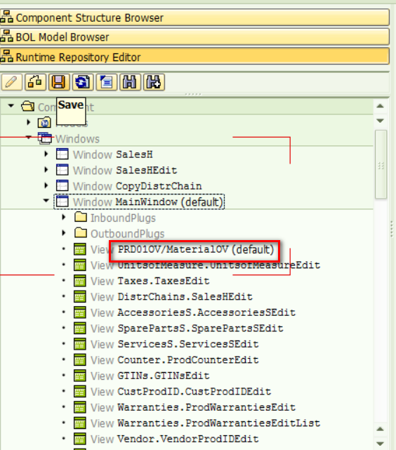Select View PRD01OV/MaterialOV (default)
This screenshot has height=450, width=396.
point(183,250)
